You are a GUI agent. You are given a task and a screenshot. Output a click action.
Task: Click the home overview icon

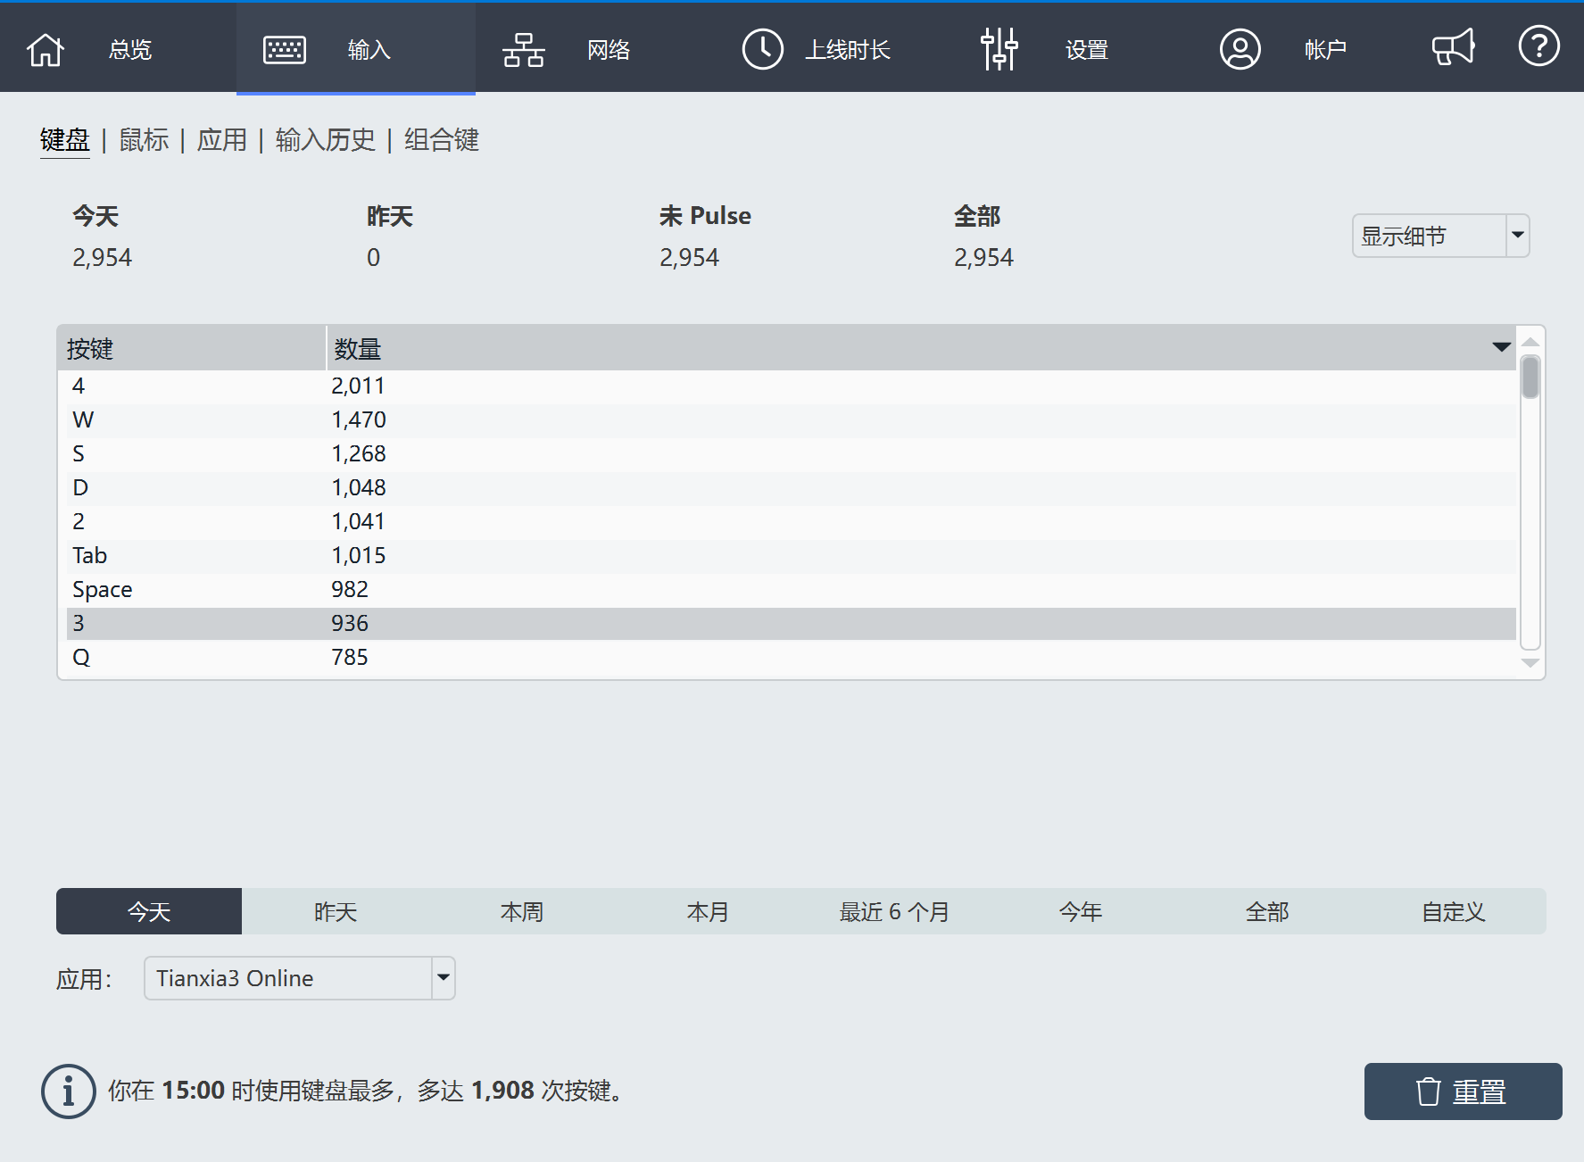[46, 49]
